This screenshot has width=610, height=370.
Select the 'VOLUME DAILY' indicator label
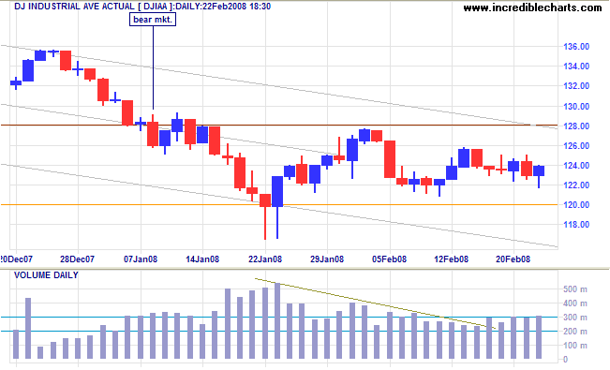coord(46,275)
